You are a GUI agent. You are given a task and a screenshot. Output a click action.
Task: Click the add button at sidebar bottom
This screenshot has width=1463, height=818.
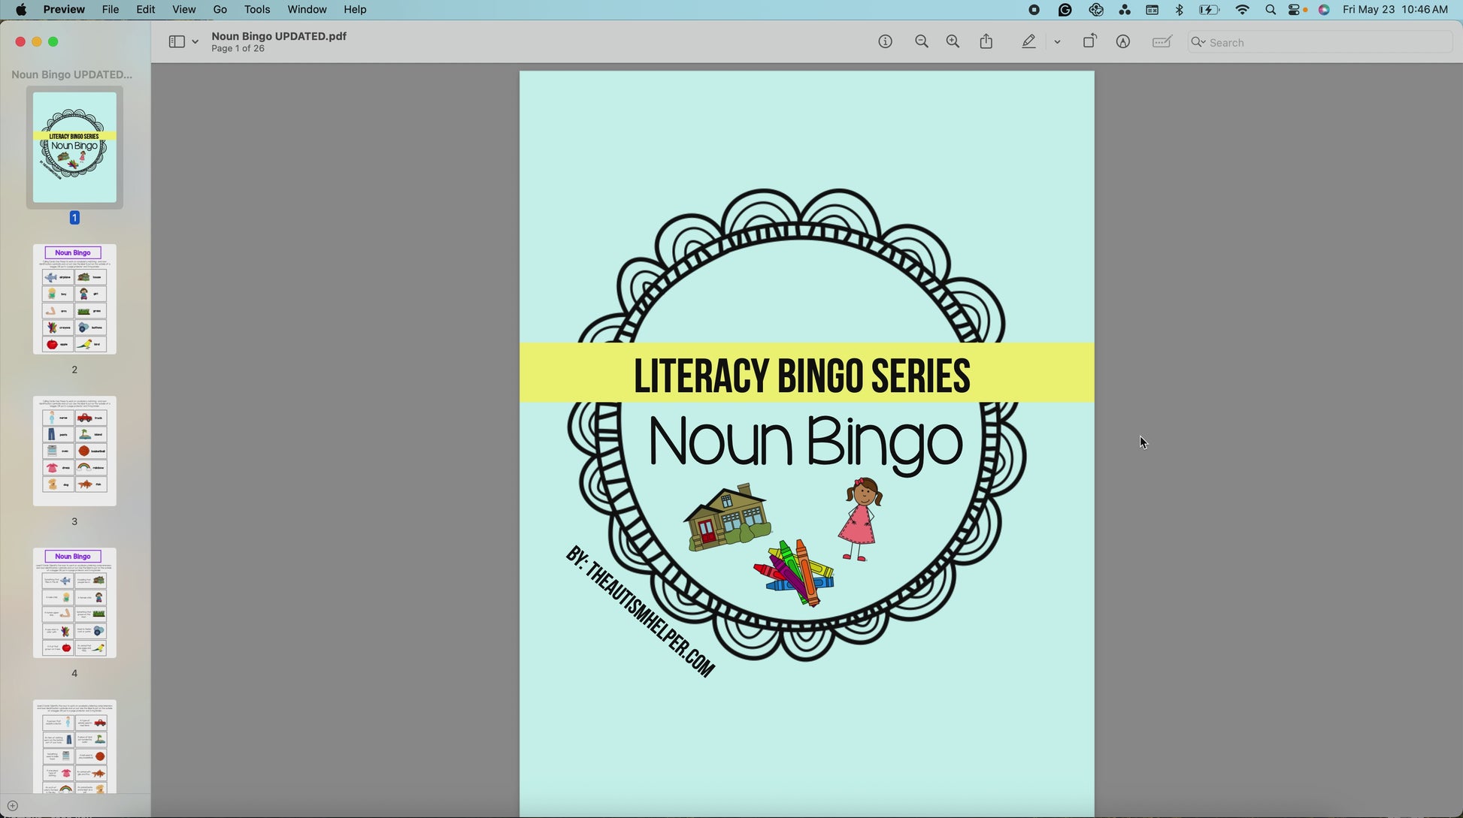pos(12,806)
